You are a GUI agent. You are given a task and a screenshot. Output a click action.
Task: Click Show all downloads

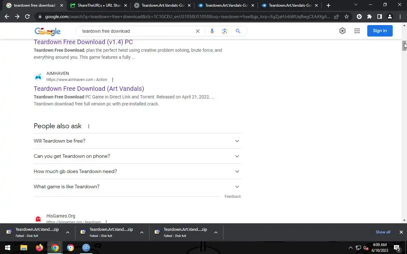click(x=383, y=232)
